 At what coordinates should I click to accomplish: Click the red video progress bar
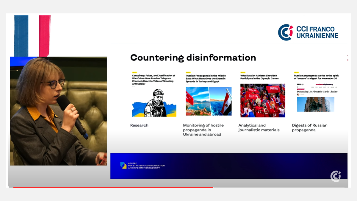(113, 187)
